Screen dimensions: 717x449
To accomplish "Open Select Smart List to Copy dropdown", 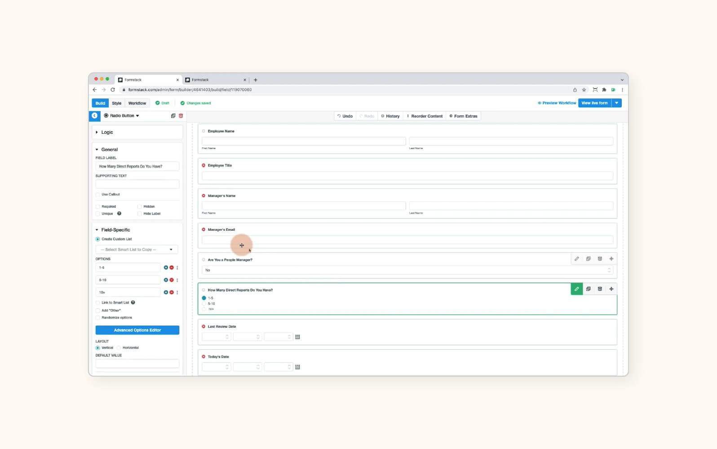I will 137,250.
